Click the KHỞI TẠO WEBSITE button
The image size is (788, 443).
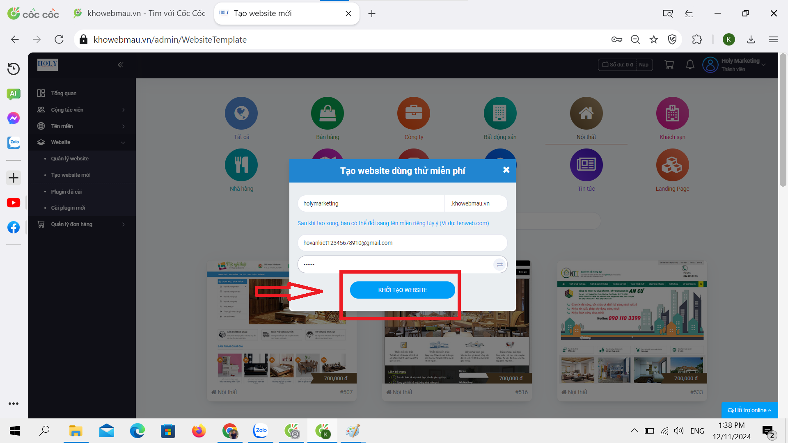click(402, 290)
